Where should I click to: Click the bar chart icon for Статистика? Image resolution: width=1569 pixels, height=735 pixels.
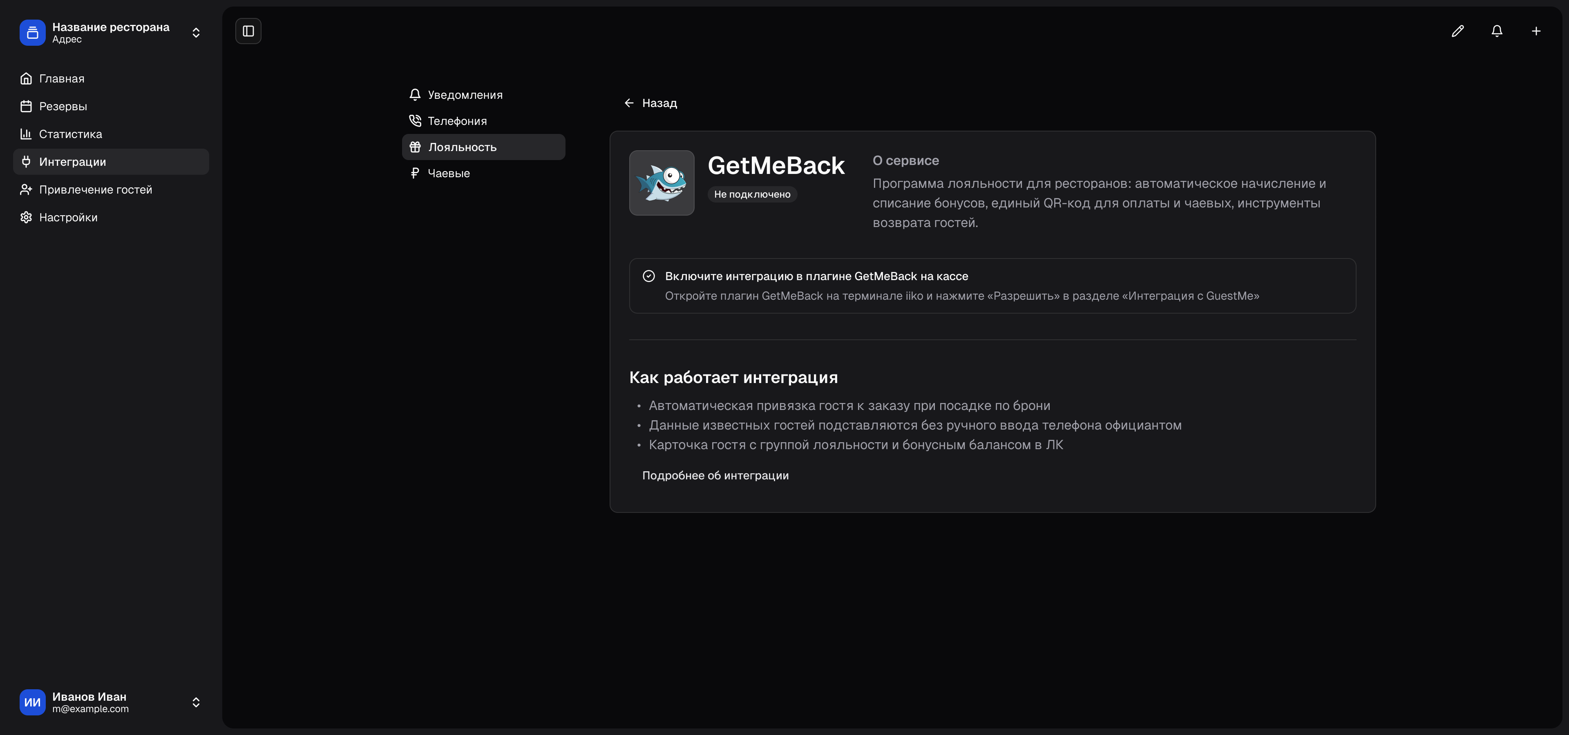26,134
